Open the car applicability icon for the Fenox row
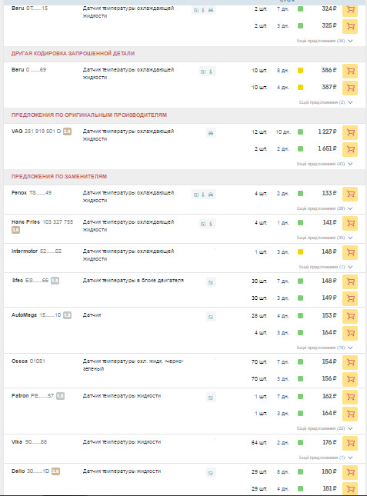This screenshot has height=496, width=367. [x=211, y=195]
